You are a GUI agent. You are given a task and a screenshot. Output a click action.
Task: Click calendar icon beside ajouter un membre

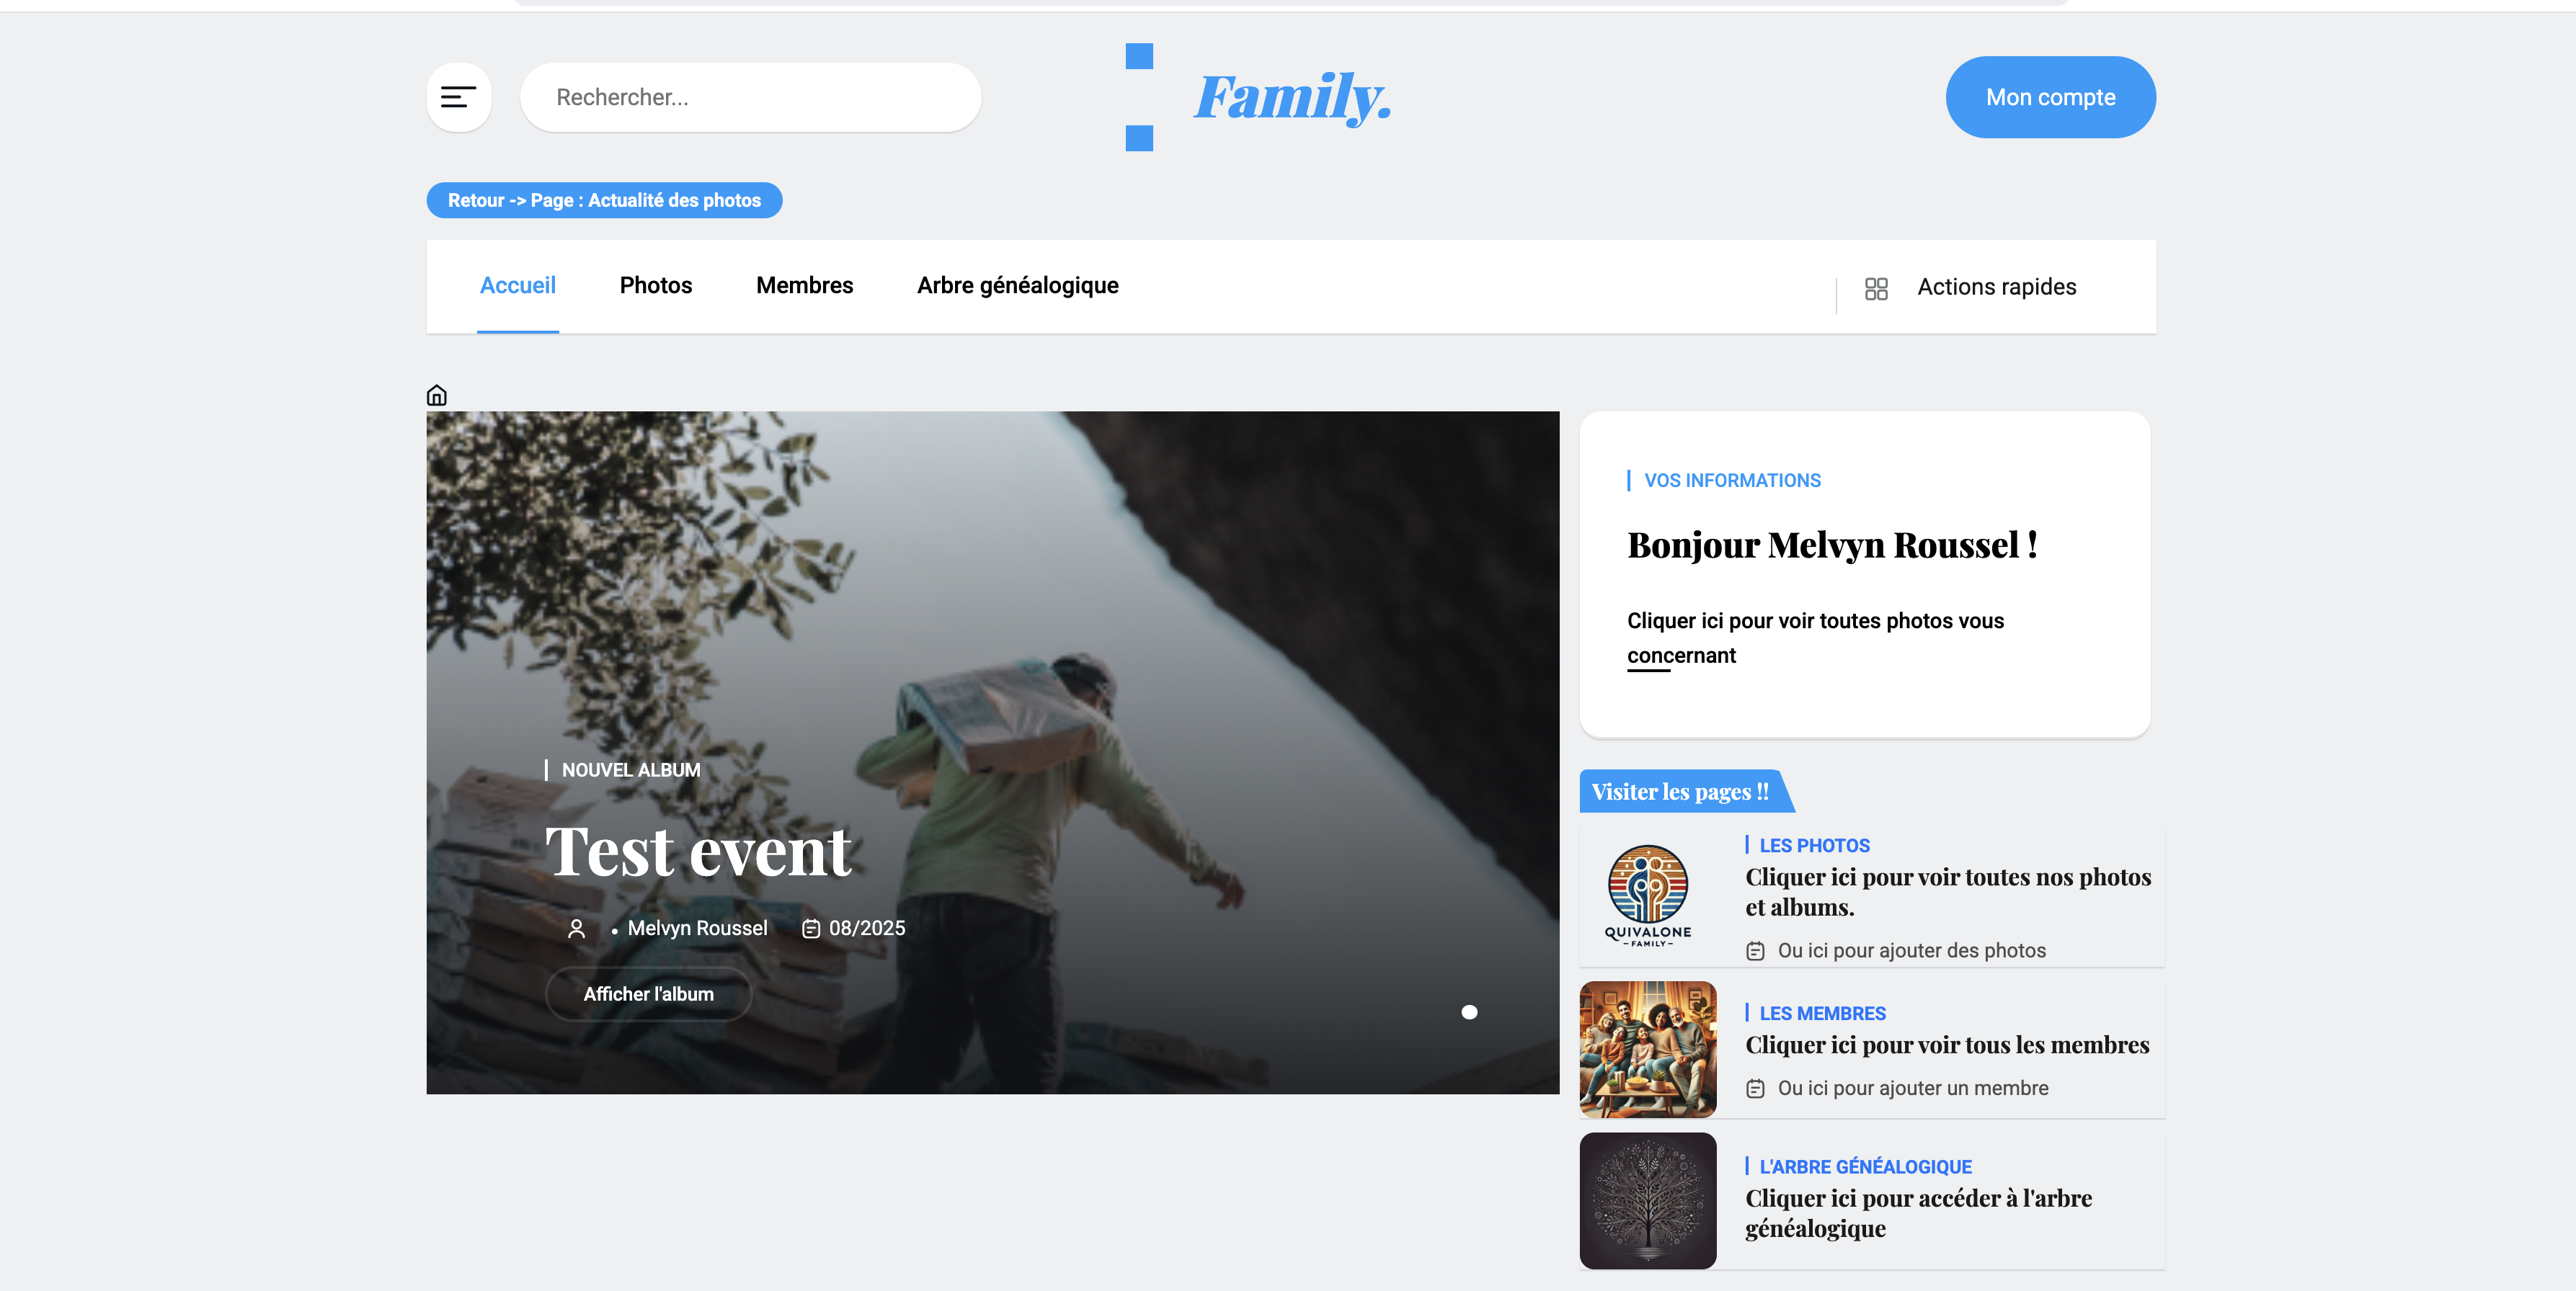tap(1754, 1088)
